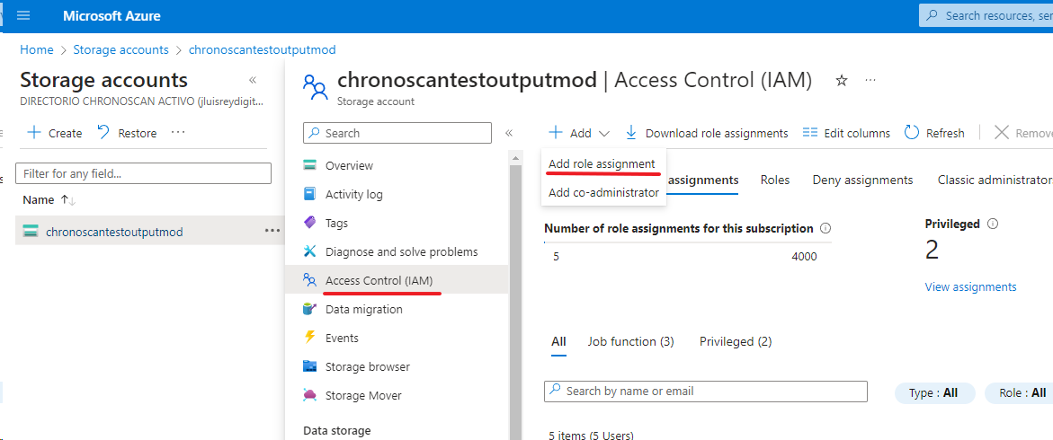1053x440 pixels.
Task: Click the View assignments link
Action: coord(970,287)
